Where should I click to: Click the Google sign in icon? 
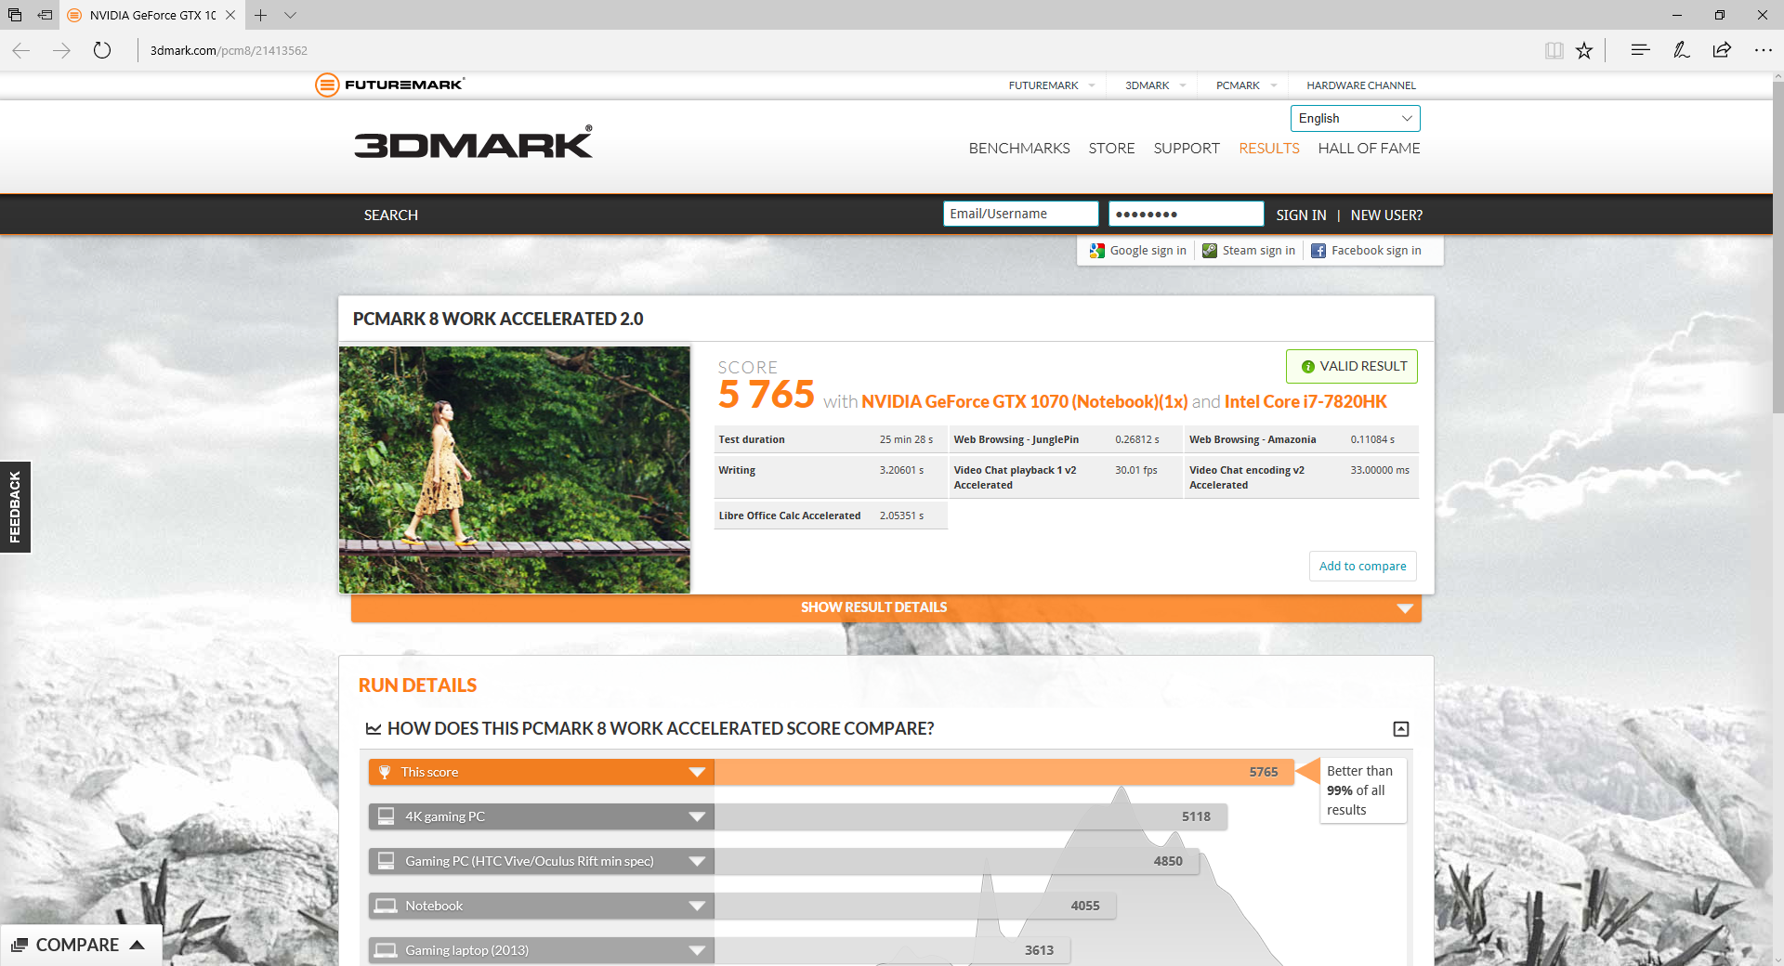pos(1097,251)
